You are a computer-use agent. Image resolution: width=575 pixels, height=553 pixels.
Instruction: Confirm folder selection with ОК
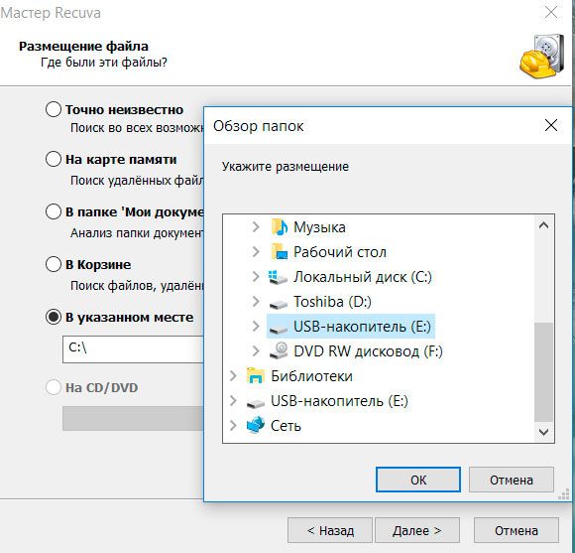pos(418,480)
